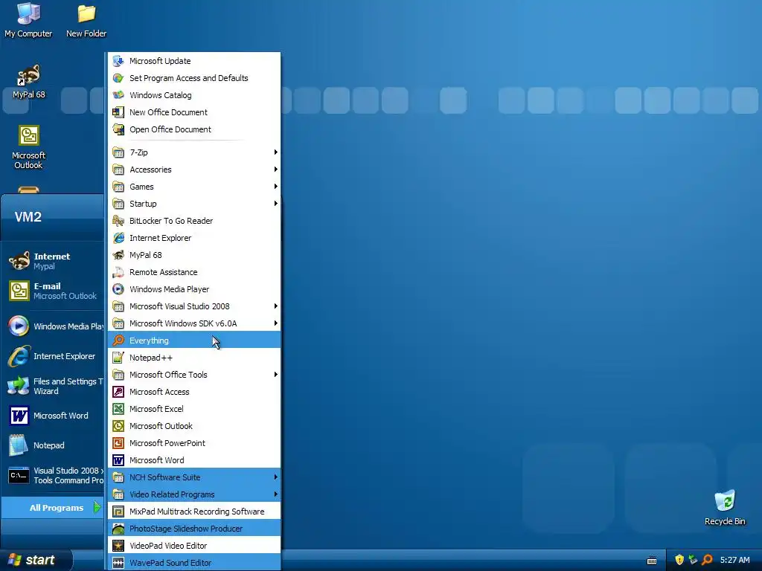
Task: Launch Internet Explorer from All Programs list
Action: coord(194,238)
